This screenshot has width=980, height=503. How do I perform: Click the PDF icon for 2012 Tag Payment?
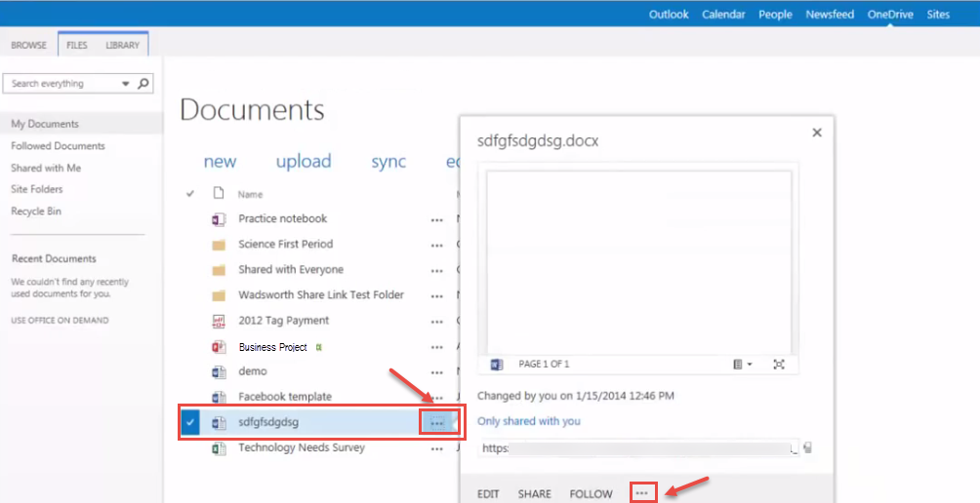point(218,321)
